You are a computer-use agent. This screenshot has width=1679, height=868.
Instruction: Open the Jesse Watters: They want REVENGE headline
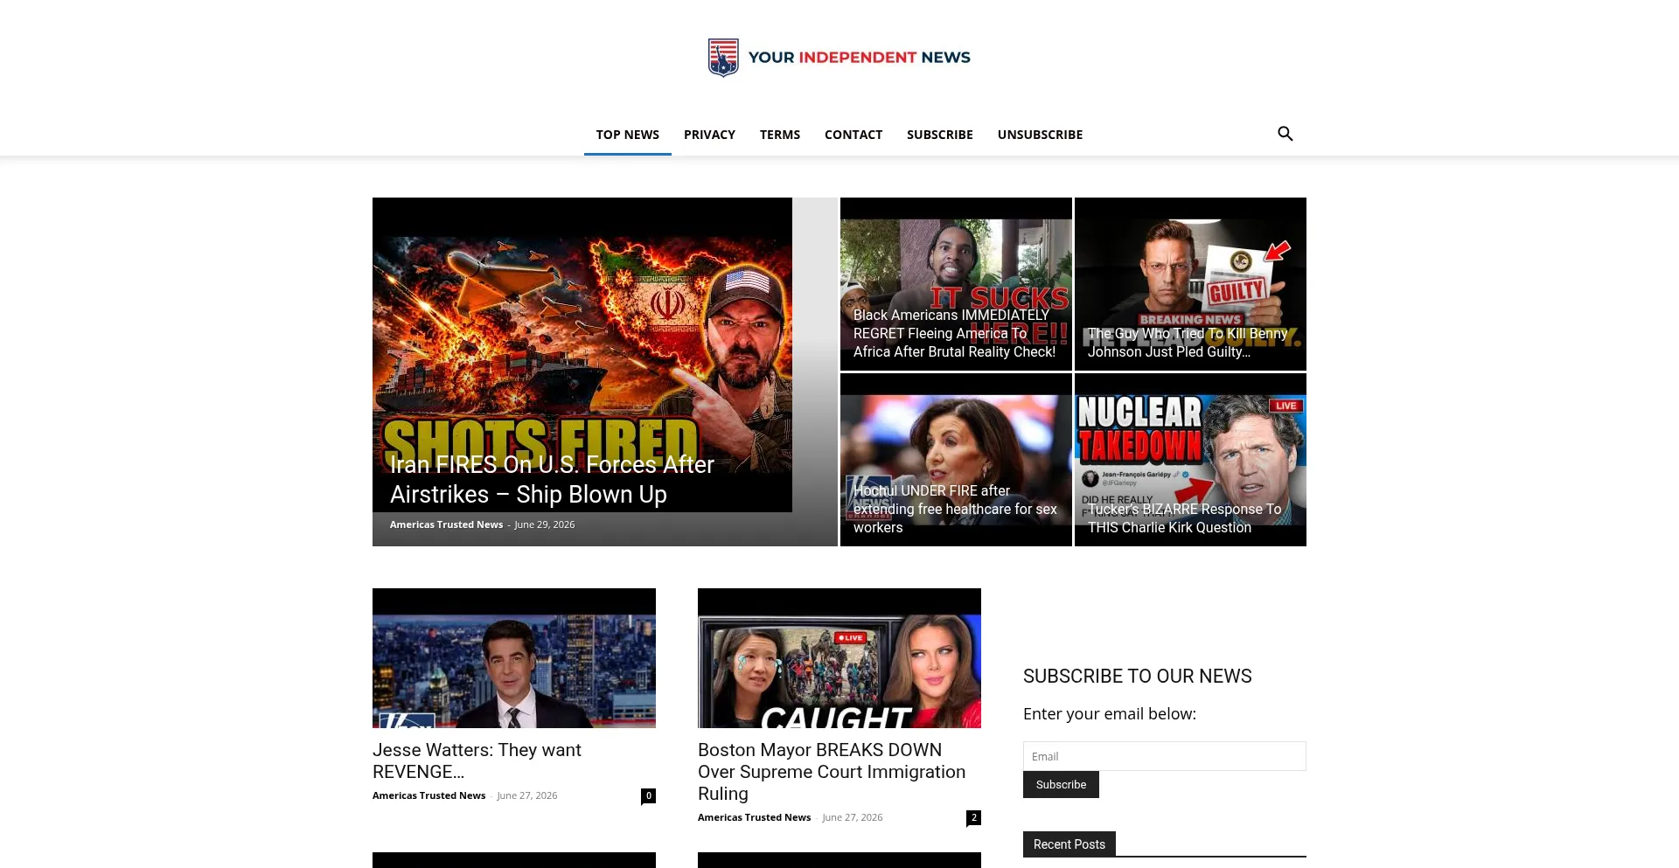(x=477, y=760)
